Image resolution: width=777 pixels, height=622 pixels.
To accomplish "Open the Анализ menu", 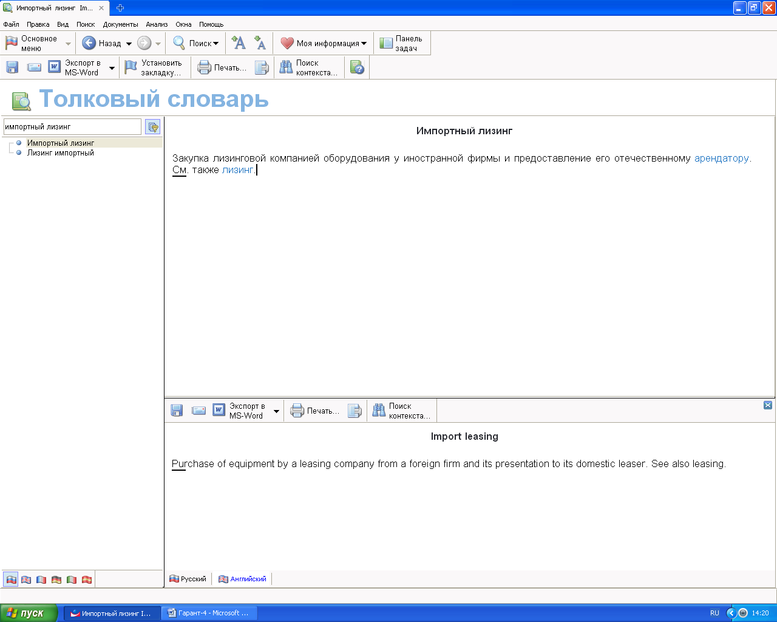I will point(156,24).
